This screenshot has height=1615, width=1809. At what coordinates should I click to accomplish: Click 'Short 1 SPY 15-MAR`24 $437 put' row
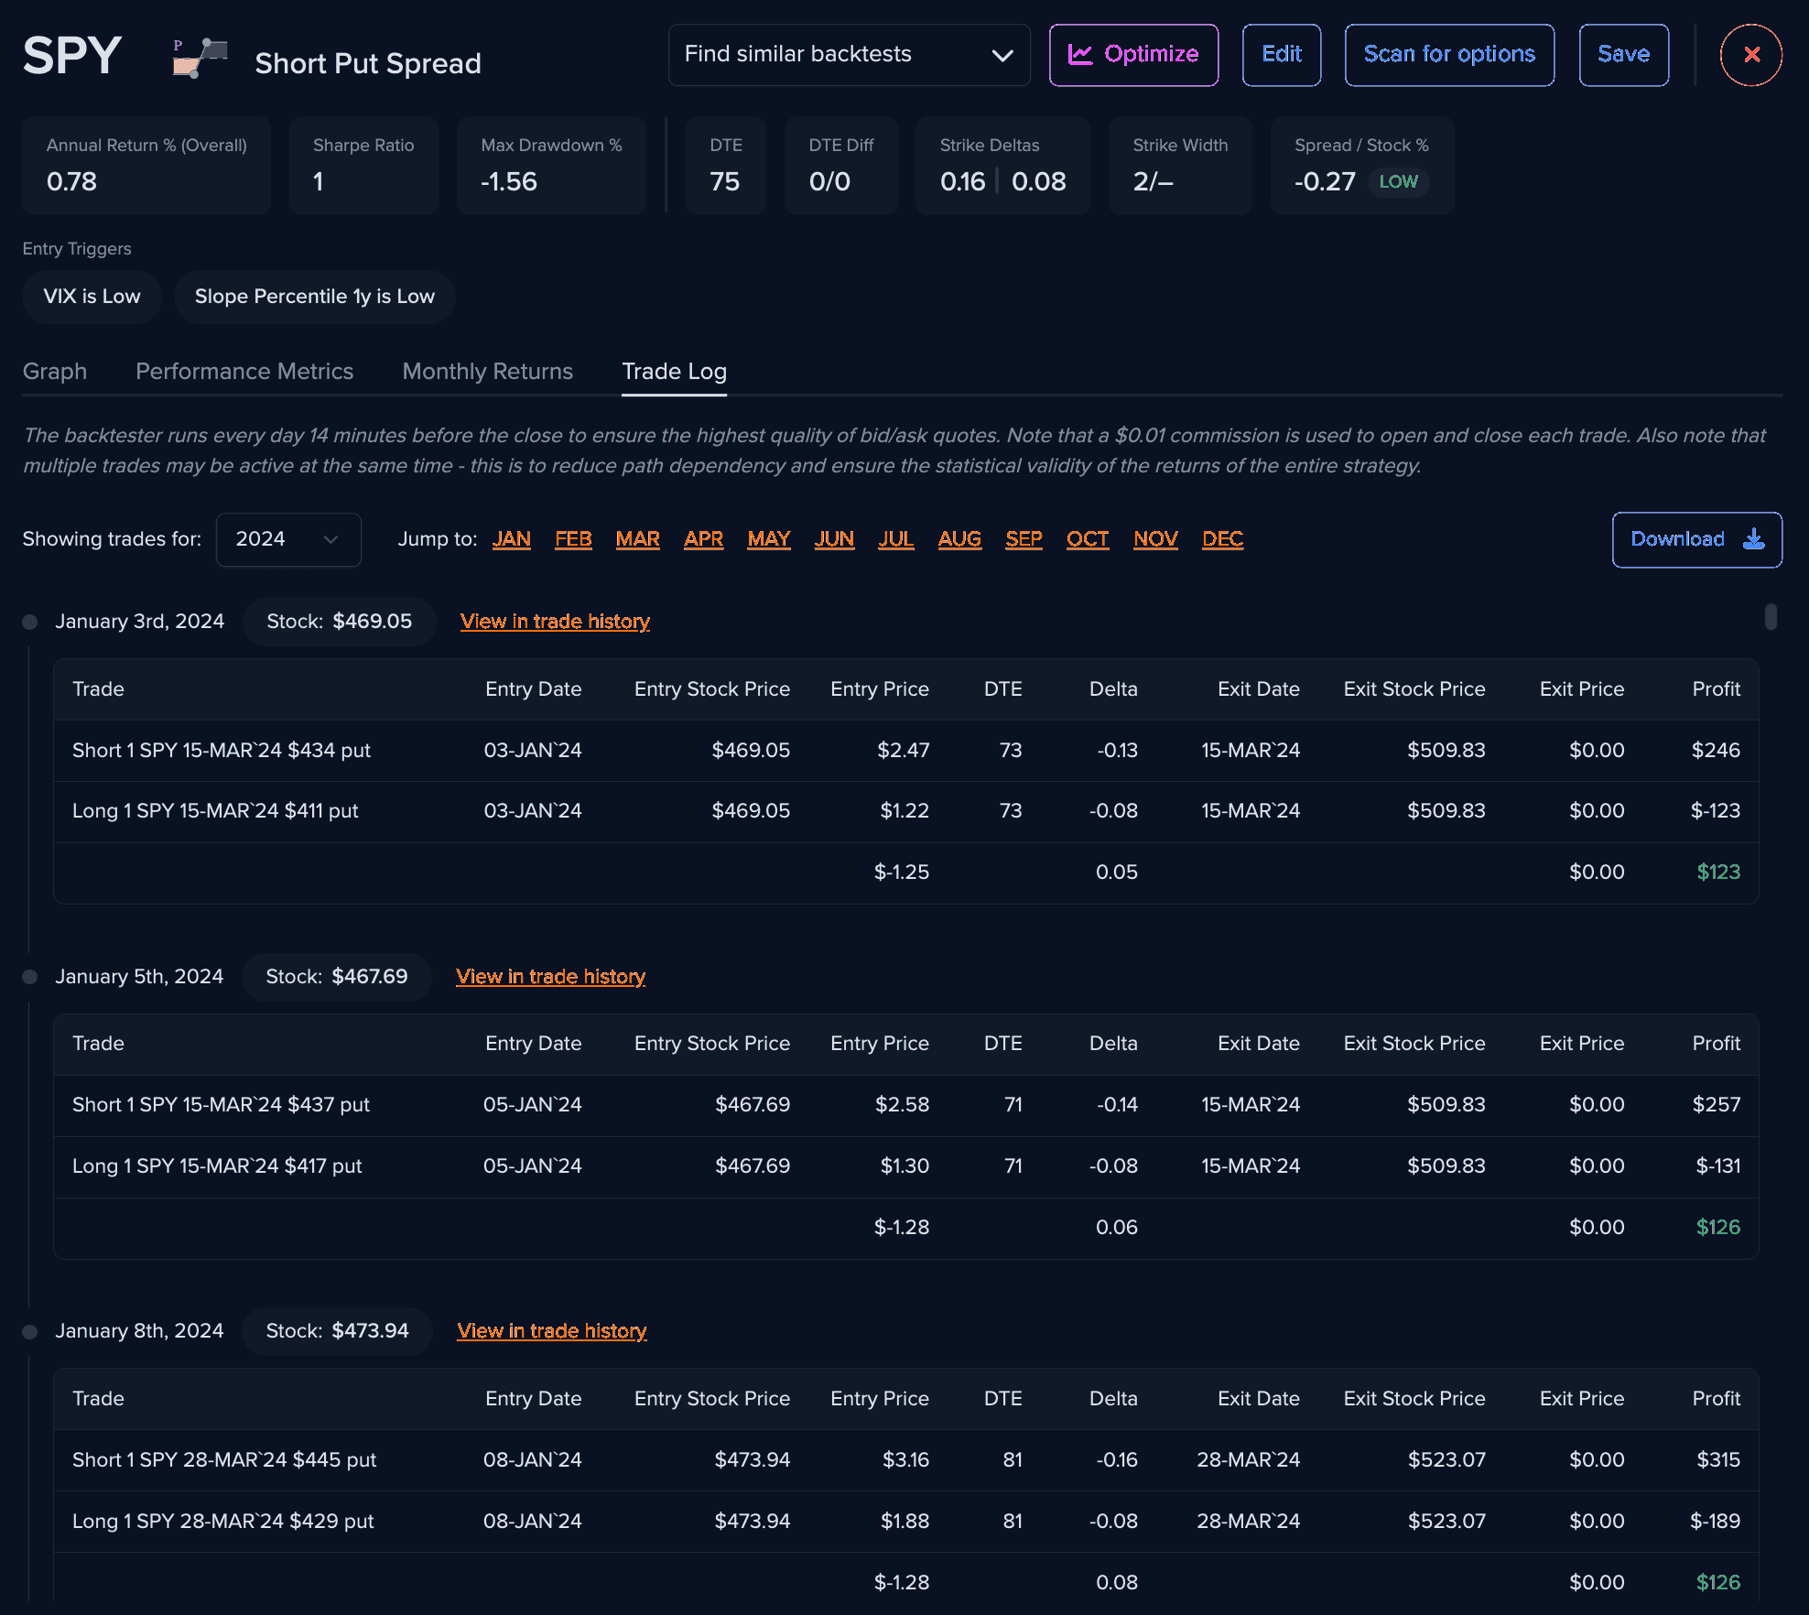[905, 1105]
